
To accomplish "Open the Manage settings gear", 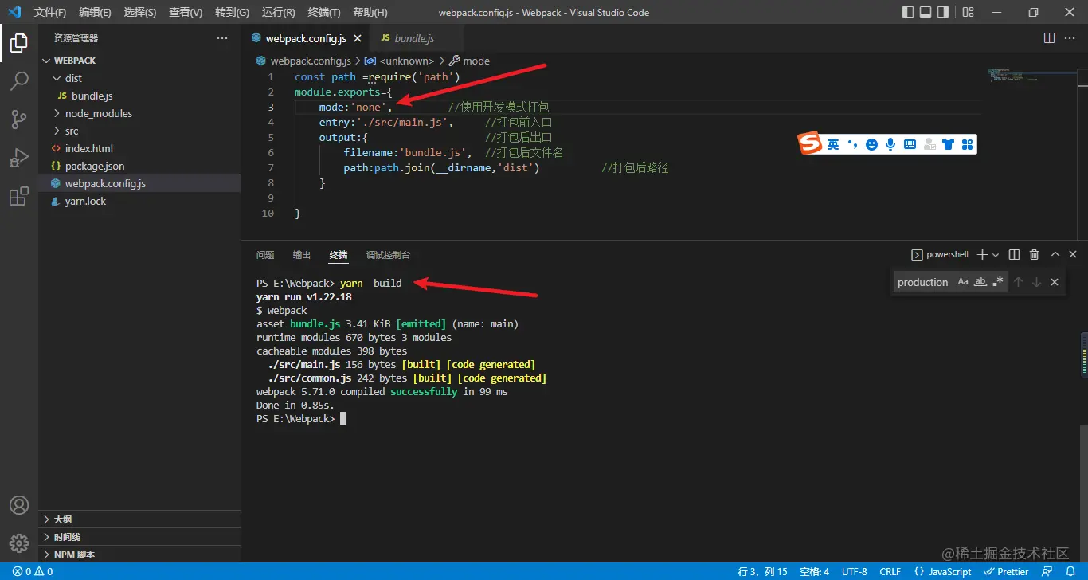I will 19,543.
